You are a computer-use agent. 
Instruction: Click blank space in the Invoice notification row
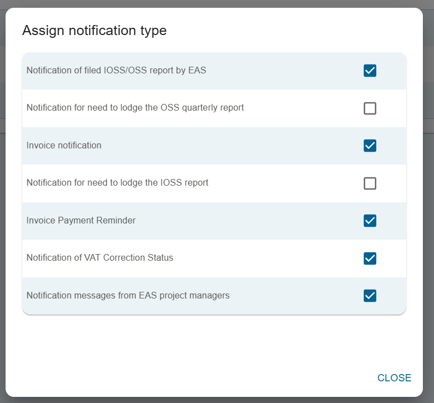(234, 146)
